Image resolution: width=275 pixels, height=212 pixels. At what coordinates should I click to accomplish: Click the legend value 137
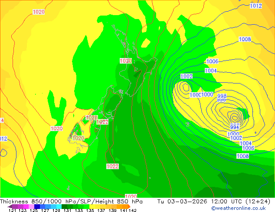point(101,210)
